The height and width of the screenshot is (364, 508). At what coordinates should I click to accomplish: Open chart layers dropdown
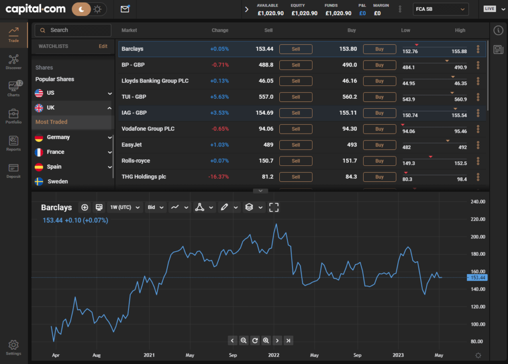pos(254,207)
